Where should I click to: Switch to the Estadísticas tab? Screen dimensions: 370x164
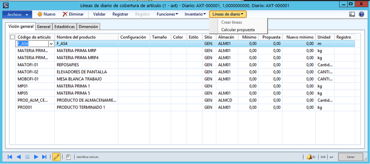point(65,27)
